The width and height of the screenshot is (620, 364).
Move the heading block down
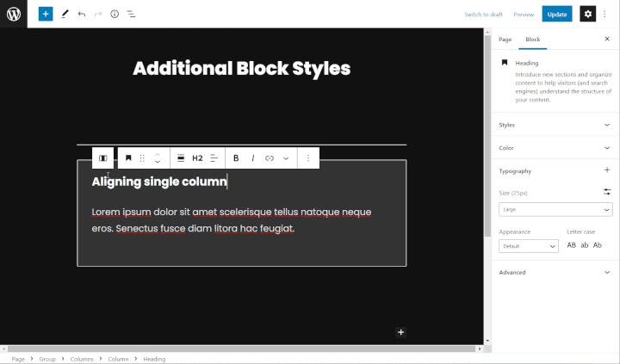(158, 162)
